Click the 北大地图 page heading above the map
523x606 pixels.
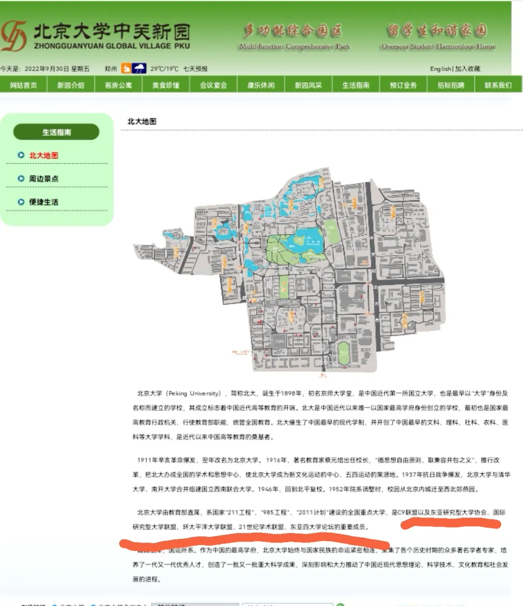pos(141,121)
